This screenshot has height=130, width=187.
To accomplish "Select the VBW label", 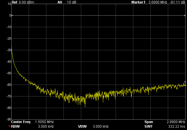I will [82, 127].
